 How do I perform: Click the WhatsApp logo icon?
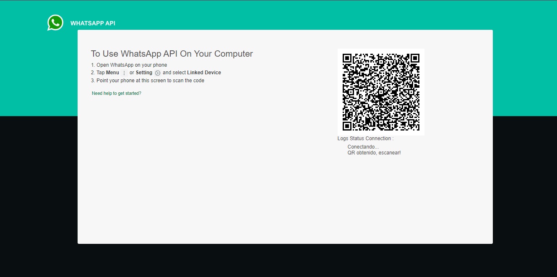(x=55, y=23)
